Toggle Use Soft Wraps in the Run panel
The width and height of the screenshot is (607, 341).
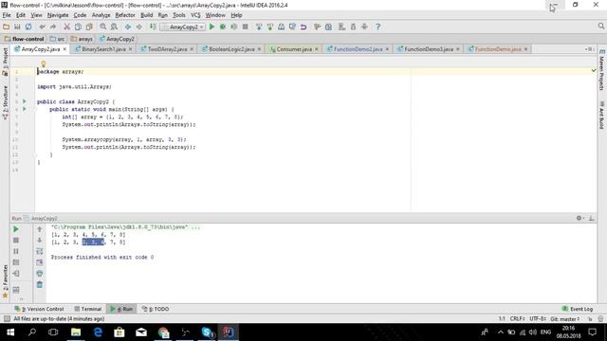pos(40,251)
